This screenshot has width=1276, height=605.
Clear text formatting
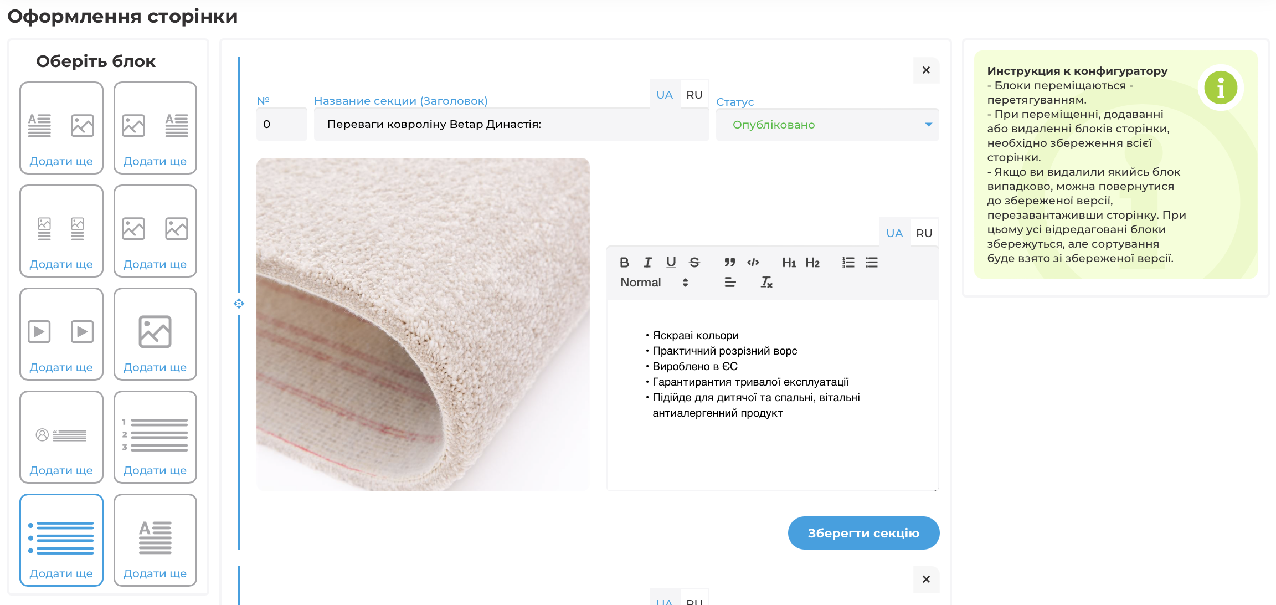766,282
